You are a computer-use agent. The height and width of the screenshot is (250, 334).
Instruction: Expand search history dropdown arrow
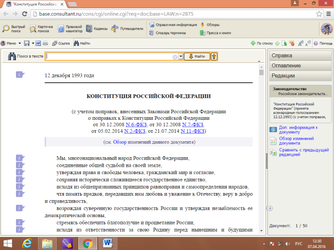click(x=180, y=56)
